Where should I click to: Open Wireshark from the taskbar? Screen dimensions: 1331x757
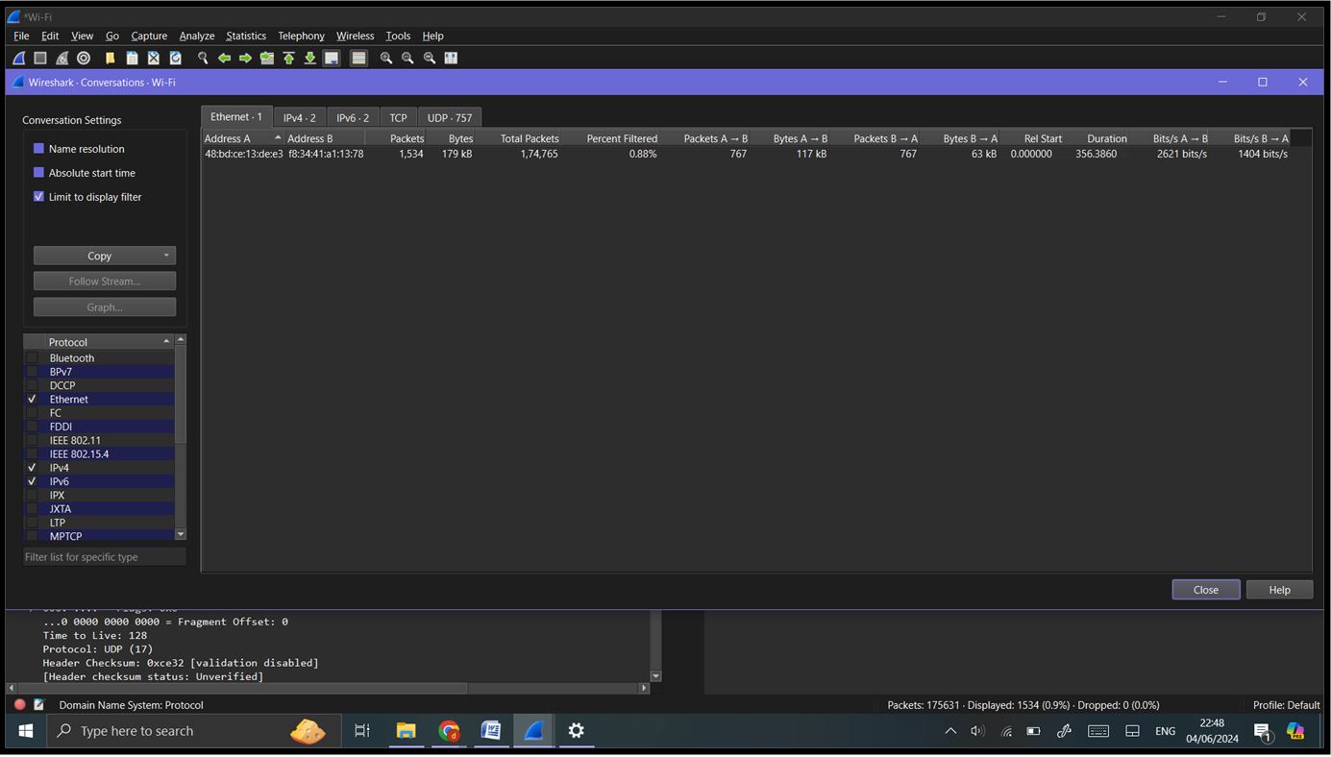tap(533, 730)
